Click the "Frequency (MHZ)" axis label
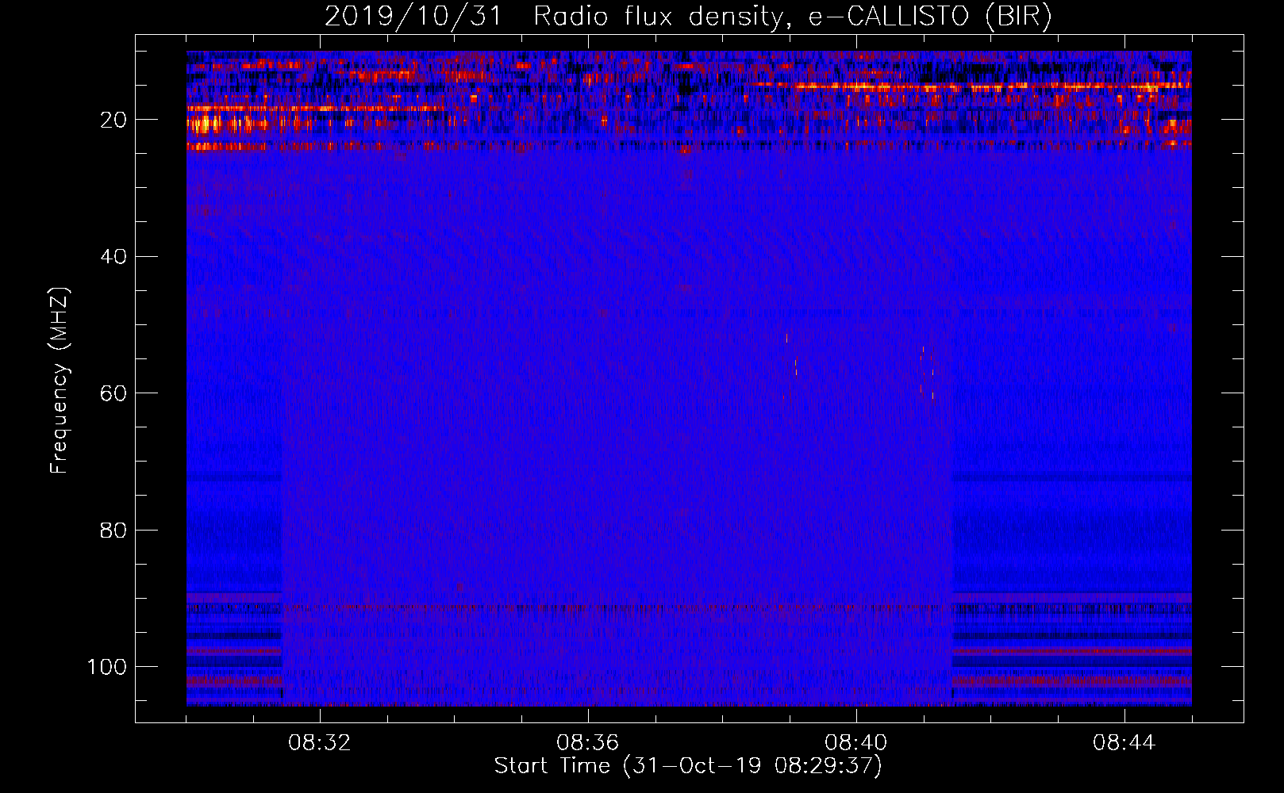 click(x=60, y=381)
